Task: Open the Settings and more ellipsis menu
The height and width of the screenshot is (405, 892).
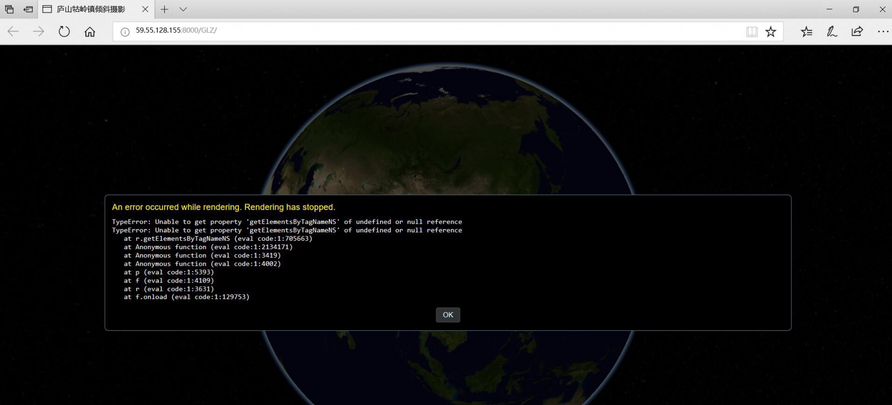Action: pyautogui.click(x=883, y=31)
